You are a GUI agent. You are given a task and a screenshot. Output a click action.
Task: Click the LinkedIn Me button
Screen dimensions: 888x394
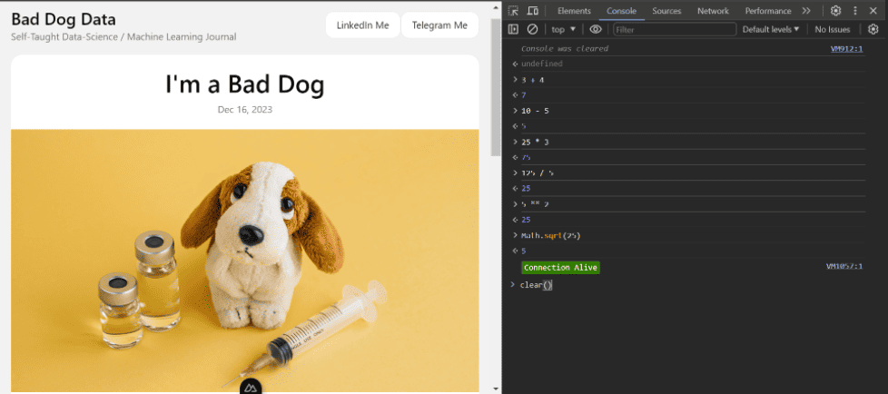[x=362, y=25]
